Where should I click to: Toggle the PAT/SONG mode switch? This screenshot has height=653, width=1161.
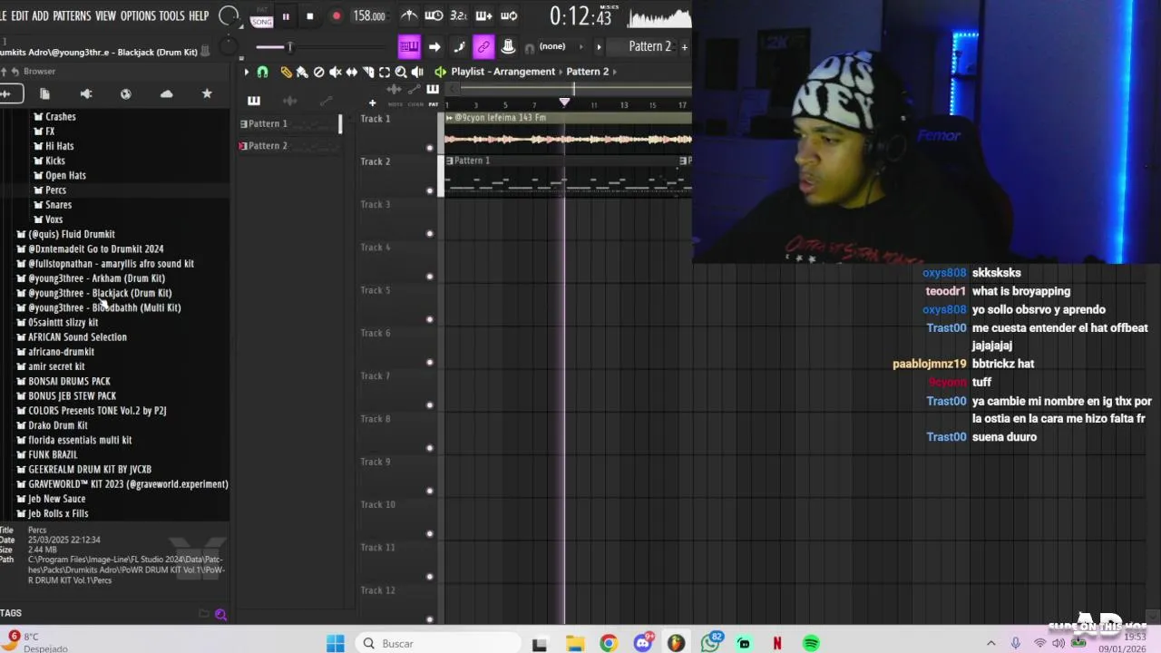coord(261,16)
